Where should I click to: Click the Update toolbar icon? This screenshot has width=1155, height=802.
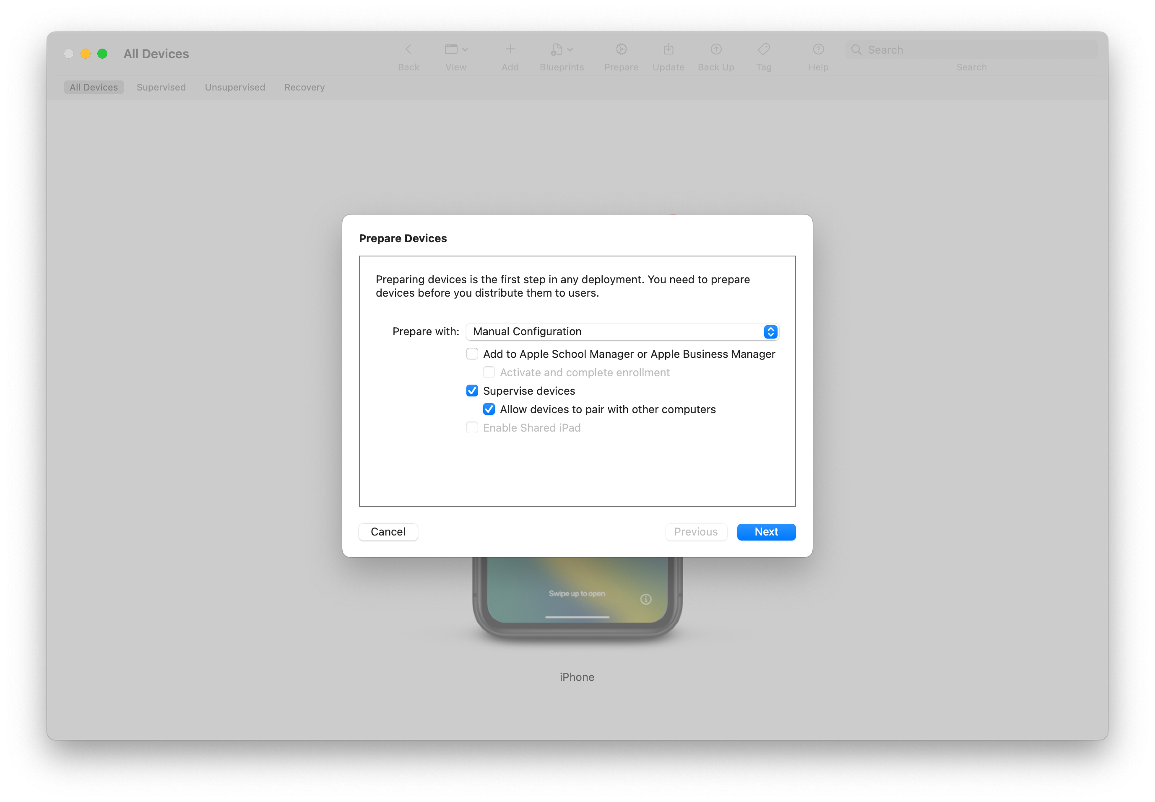[668, 49]
